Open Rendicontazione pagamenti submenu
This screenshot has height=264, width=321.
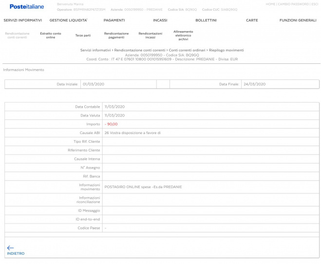116,35
